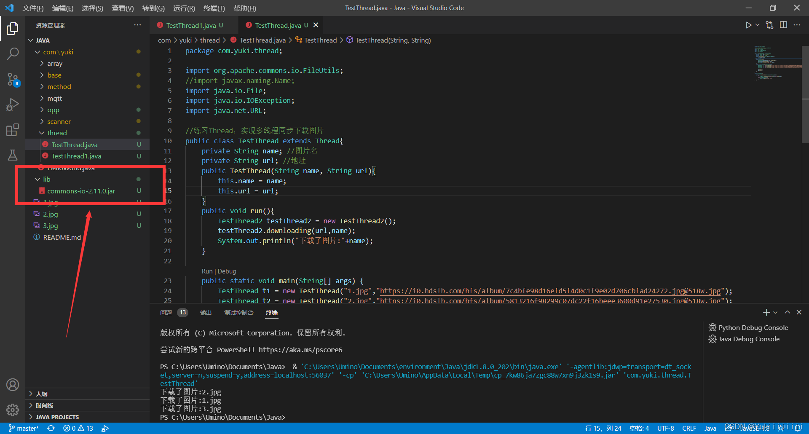Click the master branch status item
The image size is (809, 434).
click(x=24, y=428)
